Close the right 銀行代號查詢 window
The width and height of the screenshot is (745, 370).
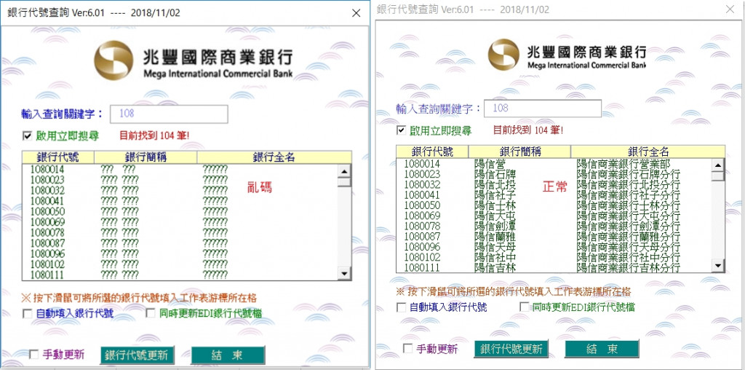730,9
